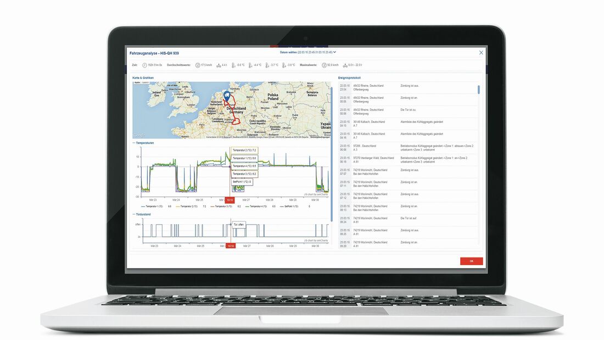Select the Karte map tab
The image size is (604, 340).
[136, 82]
